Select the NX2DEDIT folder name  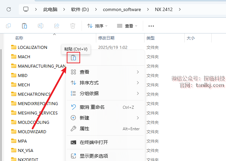tap(28, 159)
